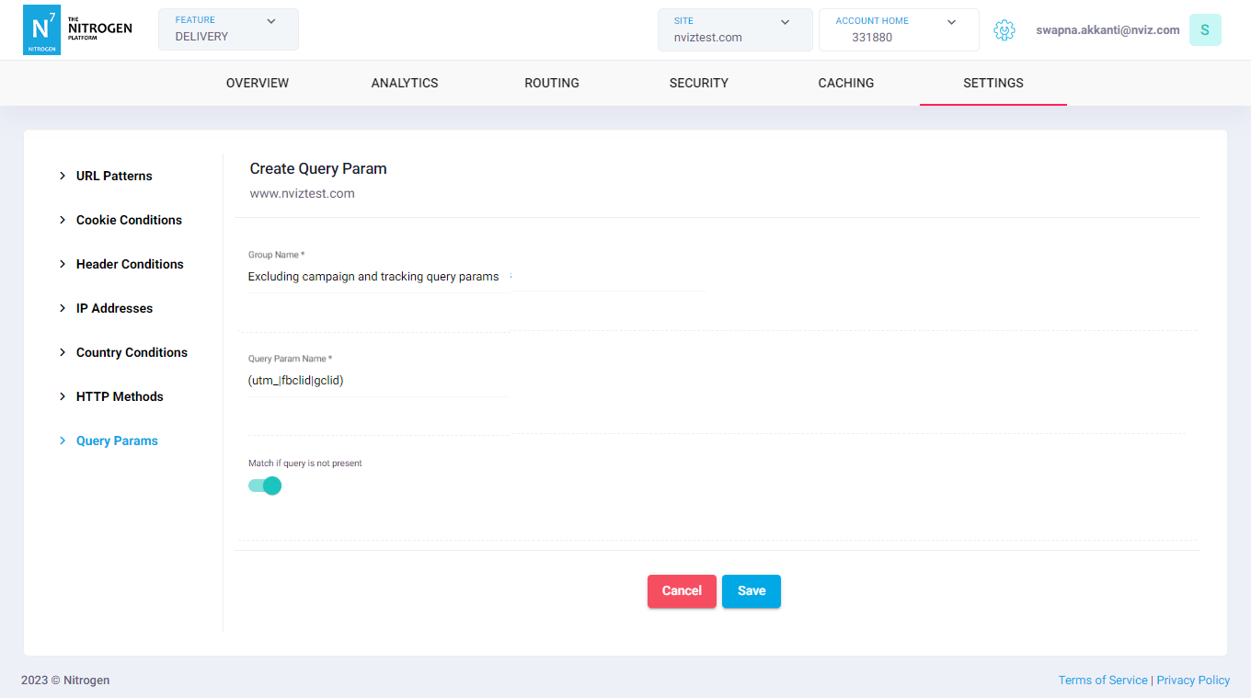
Task: Toggle Match if query is not present
Action: (x=265, y=486)
